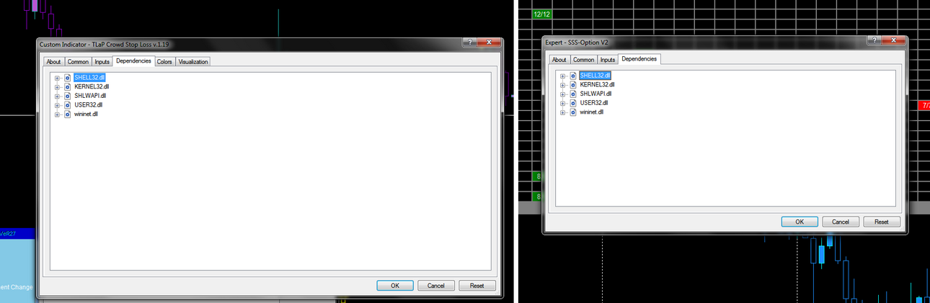The height and width of the screenshot is (303, 930).
Task: Click the green 12/12 chart label
Action: (x=541, y=14)
